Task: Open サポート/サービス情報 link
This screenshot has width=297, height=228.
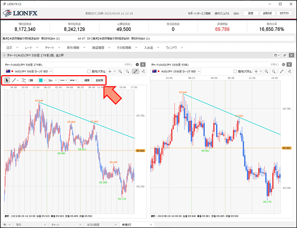Action: click(x=199, y=14)
